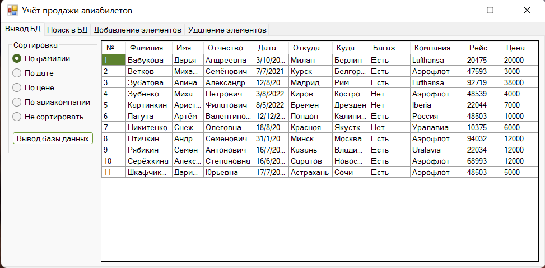Click the cell containing Iberia

(x=437, y=105)
